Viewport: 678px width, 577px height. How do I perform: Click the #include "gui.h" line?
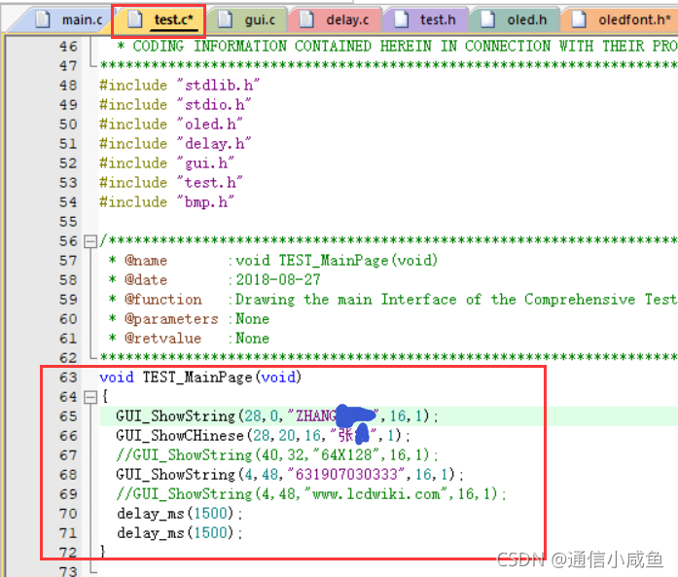tap(167, 163)
